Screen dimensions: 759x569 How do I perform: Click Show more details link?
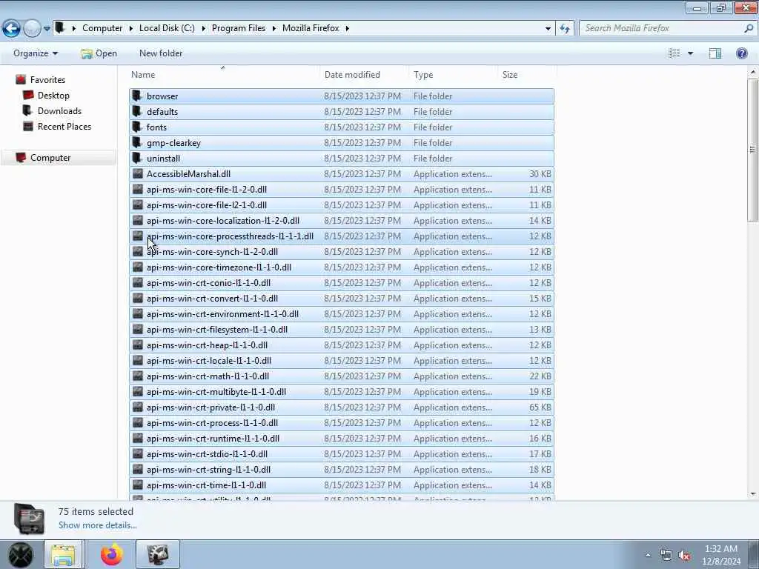coord(97,525)
